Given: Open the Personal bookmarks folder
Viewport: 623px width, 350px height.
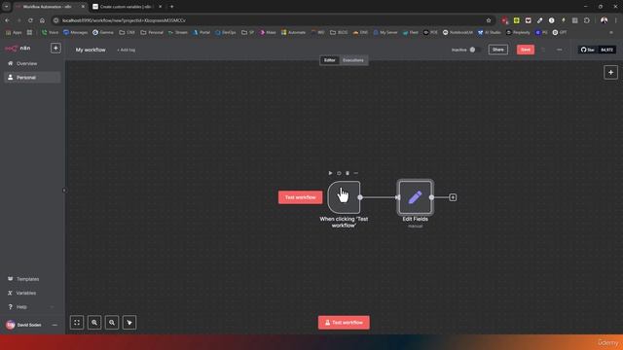Looking at the screenshot, I should point(152,32).
